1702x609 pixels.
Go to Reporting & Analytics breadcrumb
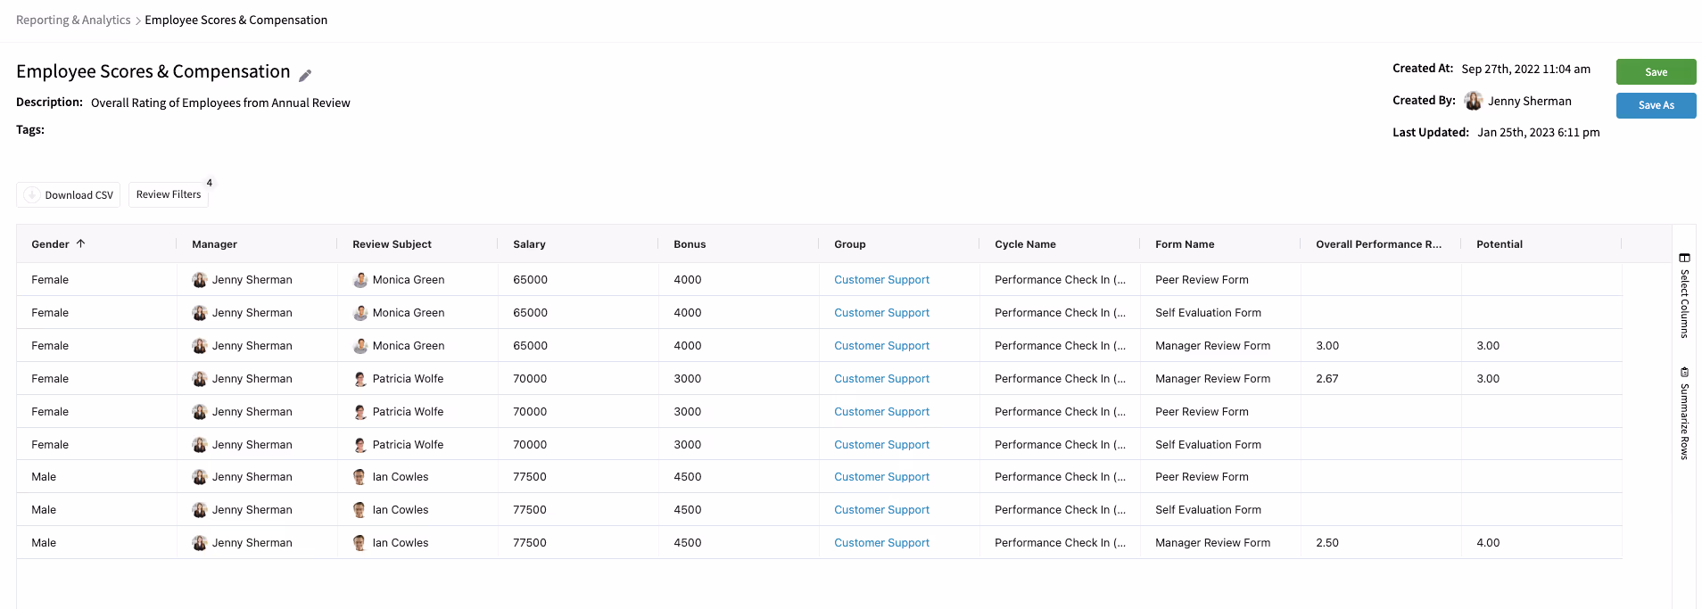pyautogui.click(x=73, y=20)
